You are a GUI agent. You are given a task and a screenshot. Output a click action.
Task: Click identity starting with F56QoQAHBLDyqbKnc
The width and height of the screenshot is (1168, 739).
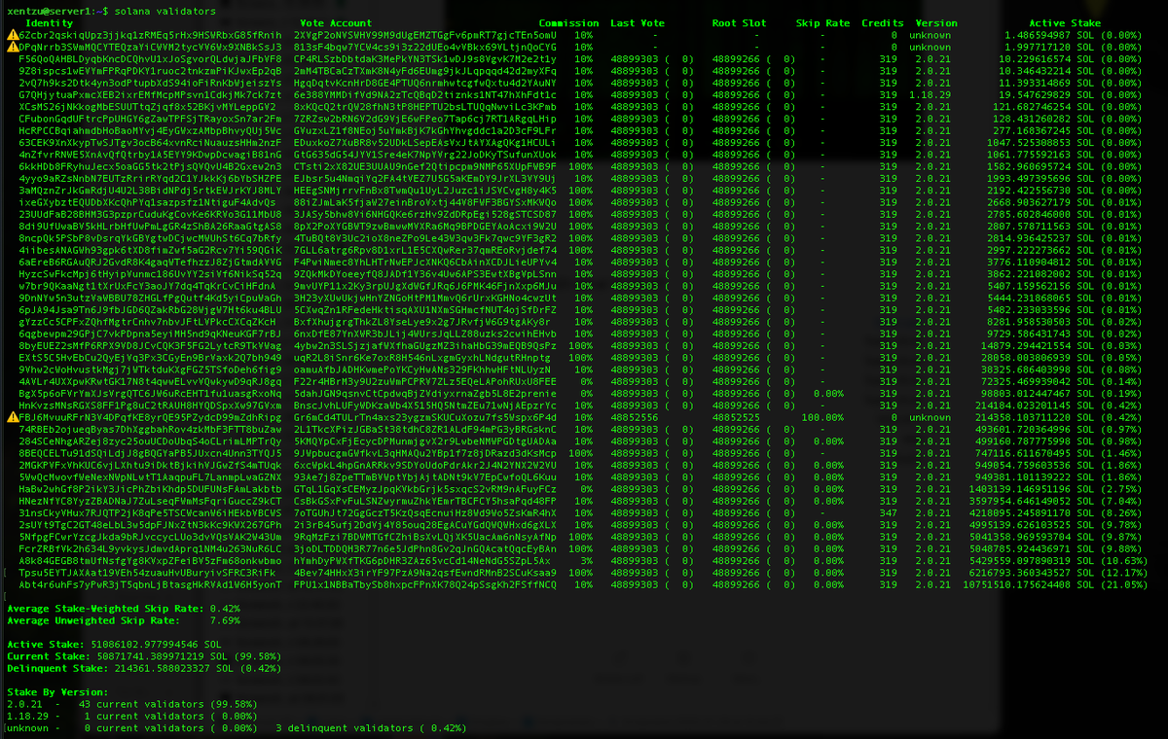[150, 58]
